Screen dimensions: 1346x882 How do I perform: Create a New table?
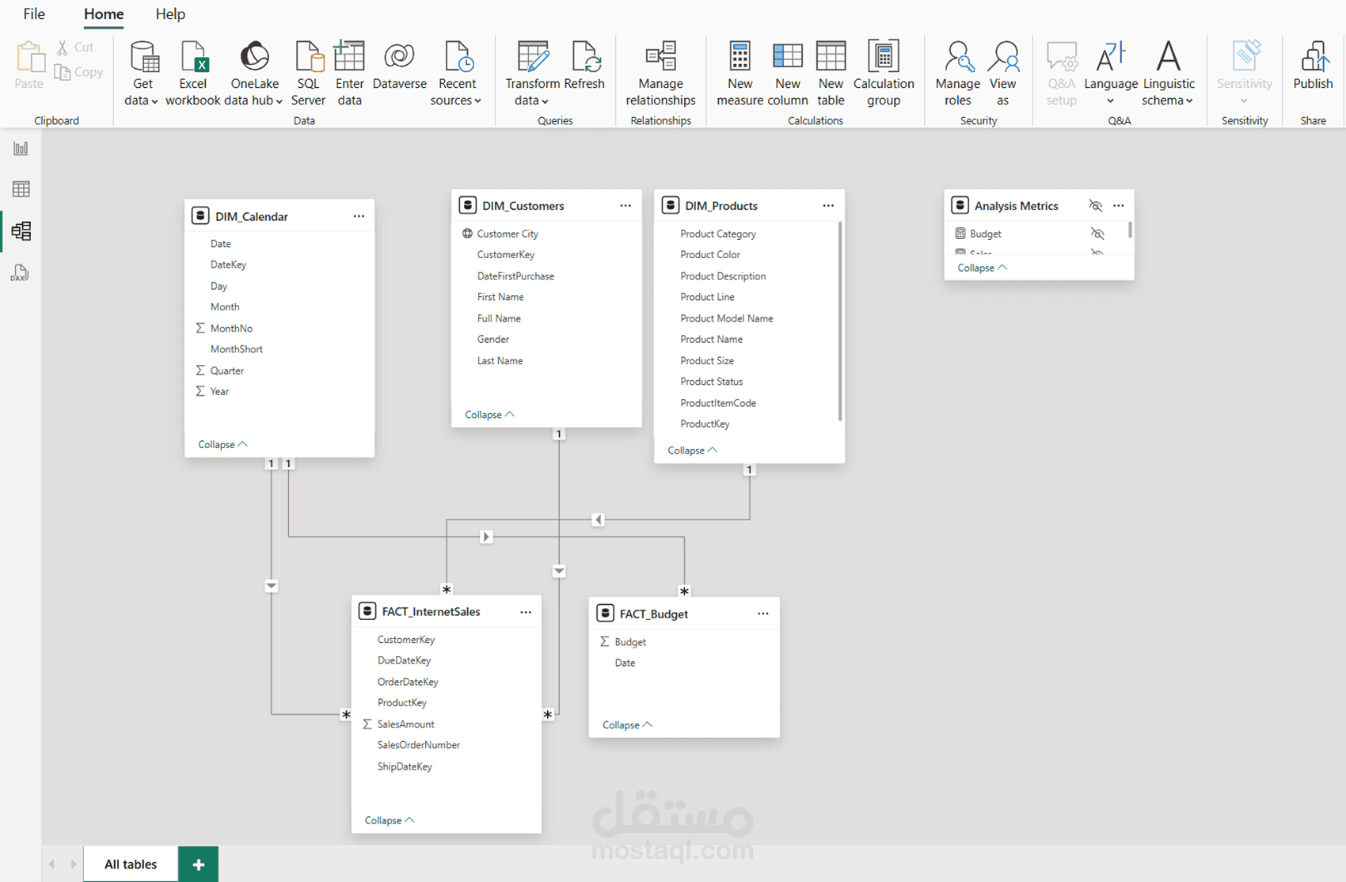coord(831,74)
